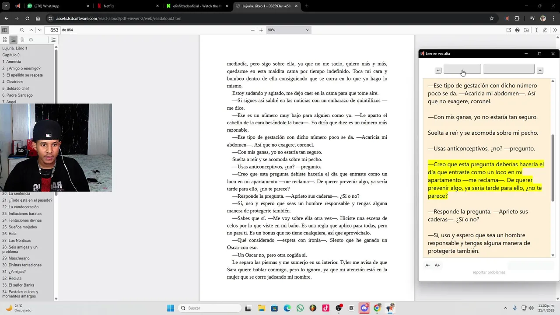Reload the page in the browser

[x=27, y=18]
